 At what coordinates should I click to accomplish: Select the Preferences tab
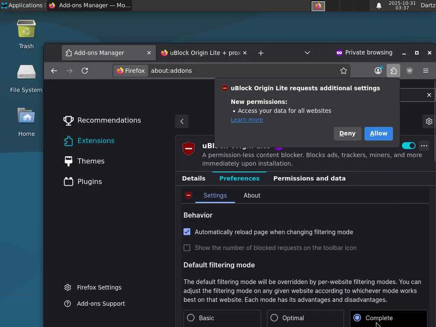pos(239,178)
